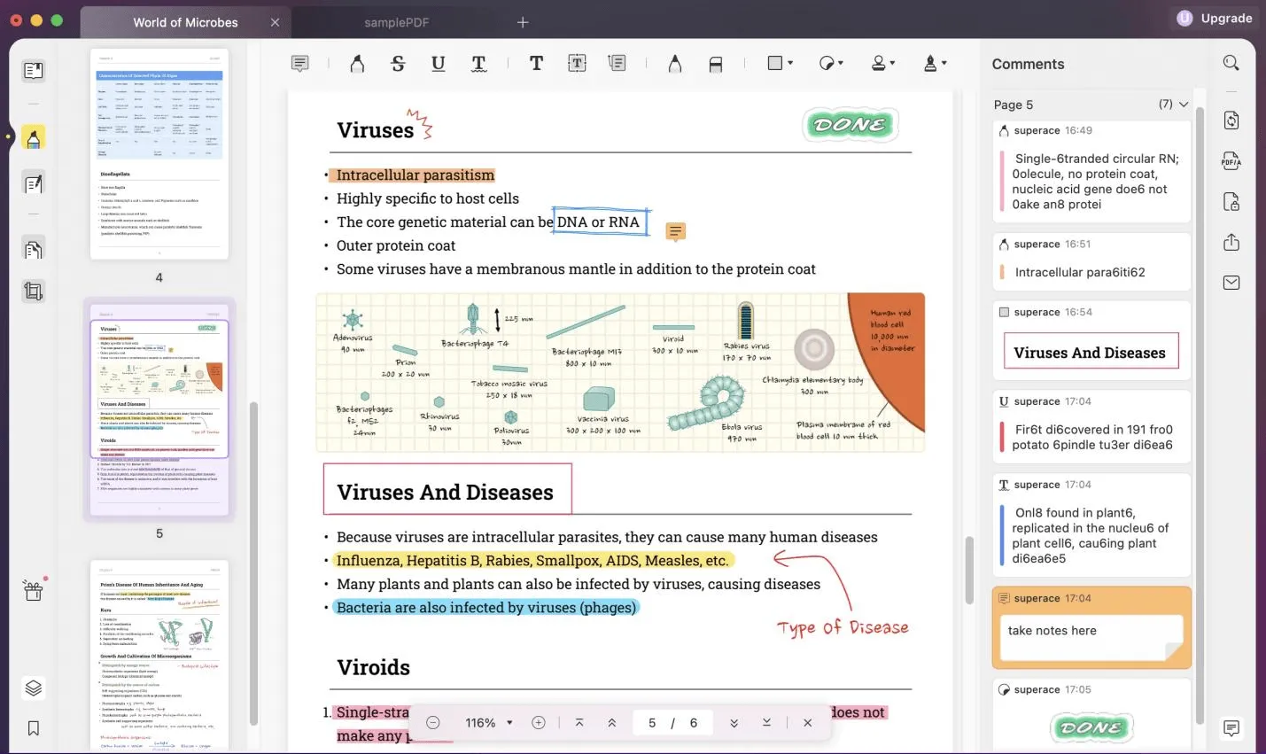Click the share/export icon in right sidebar
1266x754 pixels.
1231,242
